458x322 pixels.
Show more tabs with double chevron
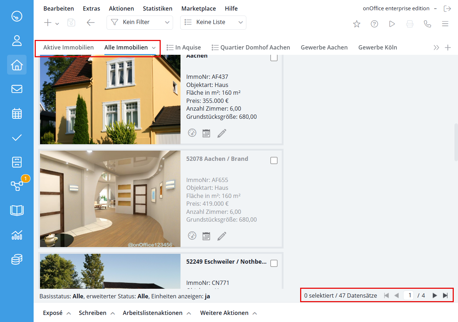[436, 48]
